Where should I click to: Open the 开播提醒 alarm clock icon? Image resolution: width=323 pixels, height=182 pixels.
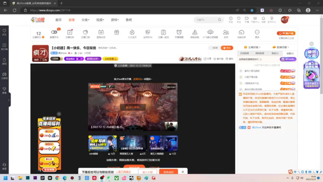179,32
